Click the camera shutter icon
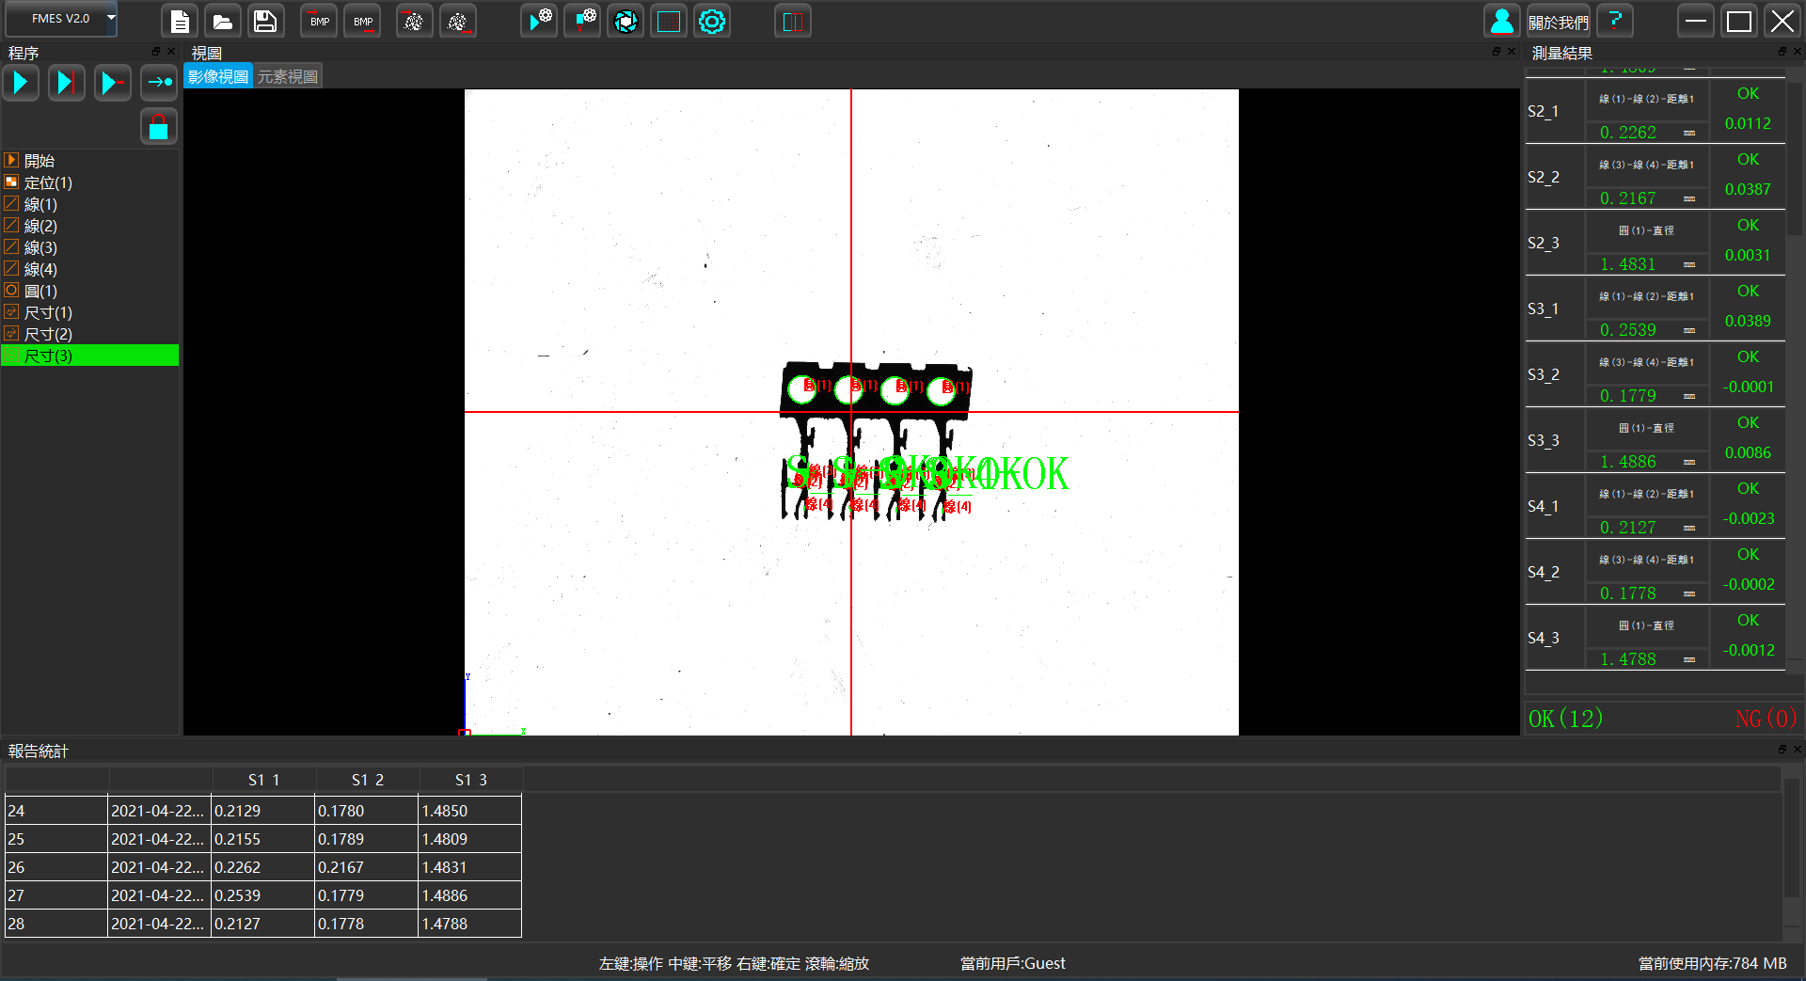This screenshot has width=1806, height=981. pyautogui.click(x=626, y=21)
